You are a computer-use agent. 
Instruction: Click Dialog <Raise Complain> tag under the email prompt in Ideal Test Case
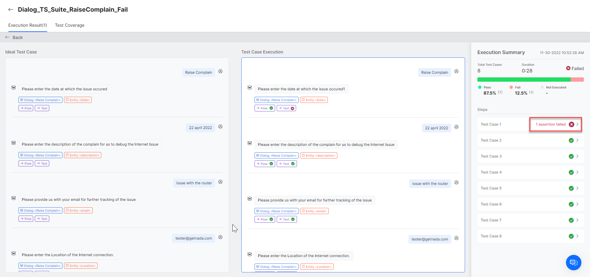40,210
